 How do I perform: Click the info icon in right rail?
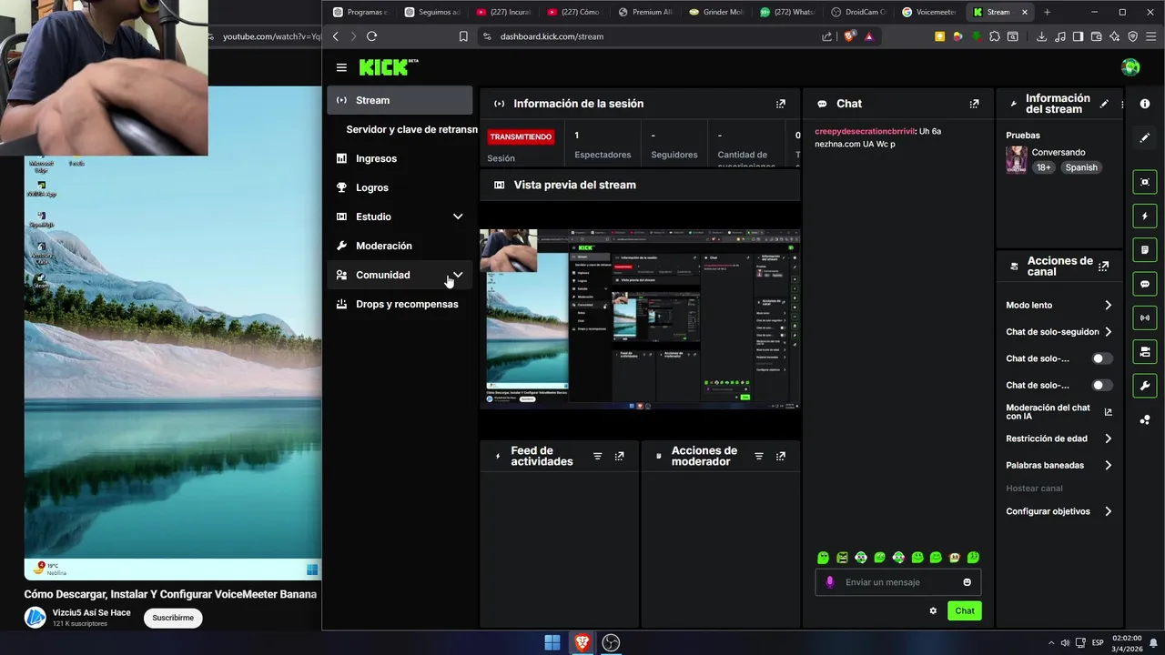coord(1145,105)
